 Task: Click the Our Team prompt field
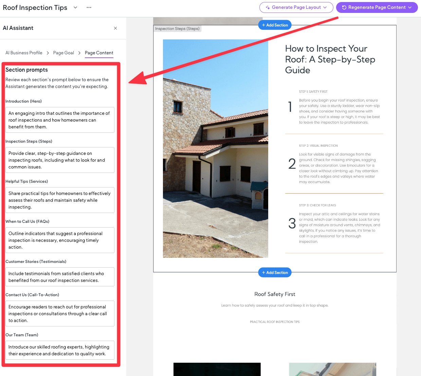point(60,350)
